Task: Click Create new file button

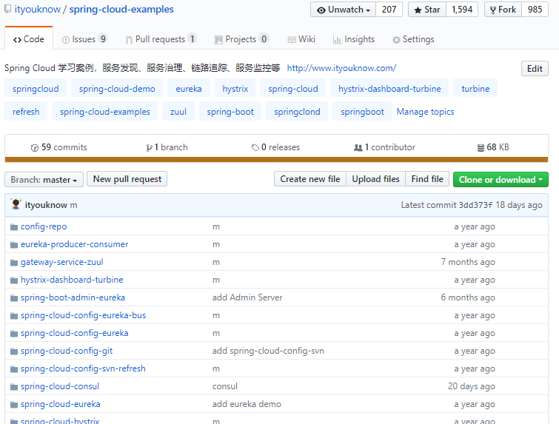Action: point(310,179)
